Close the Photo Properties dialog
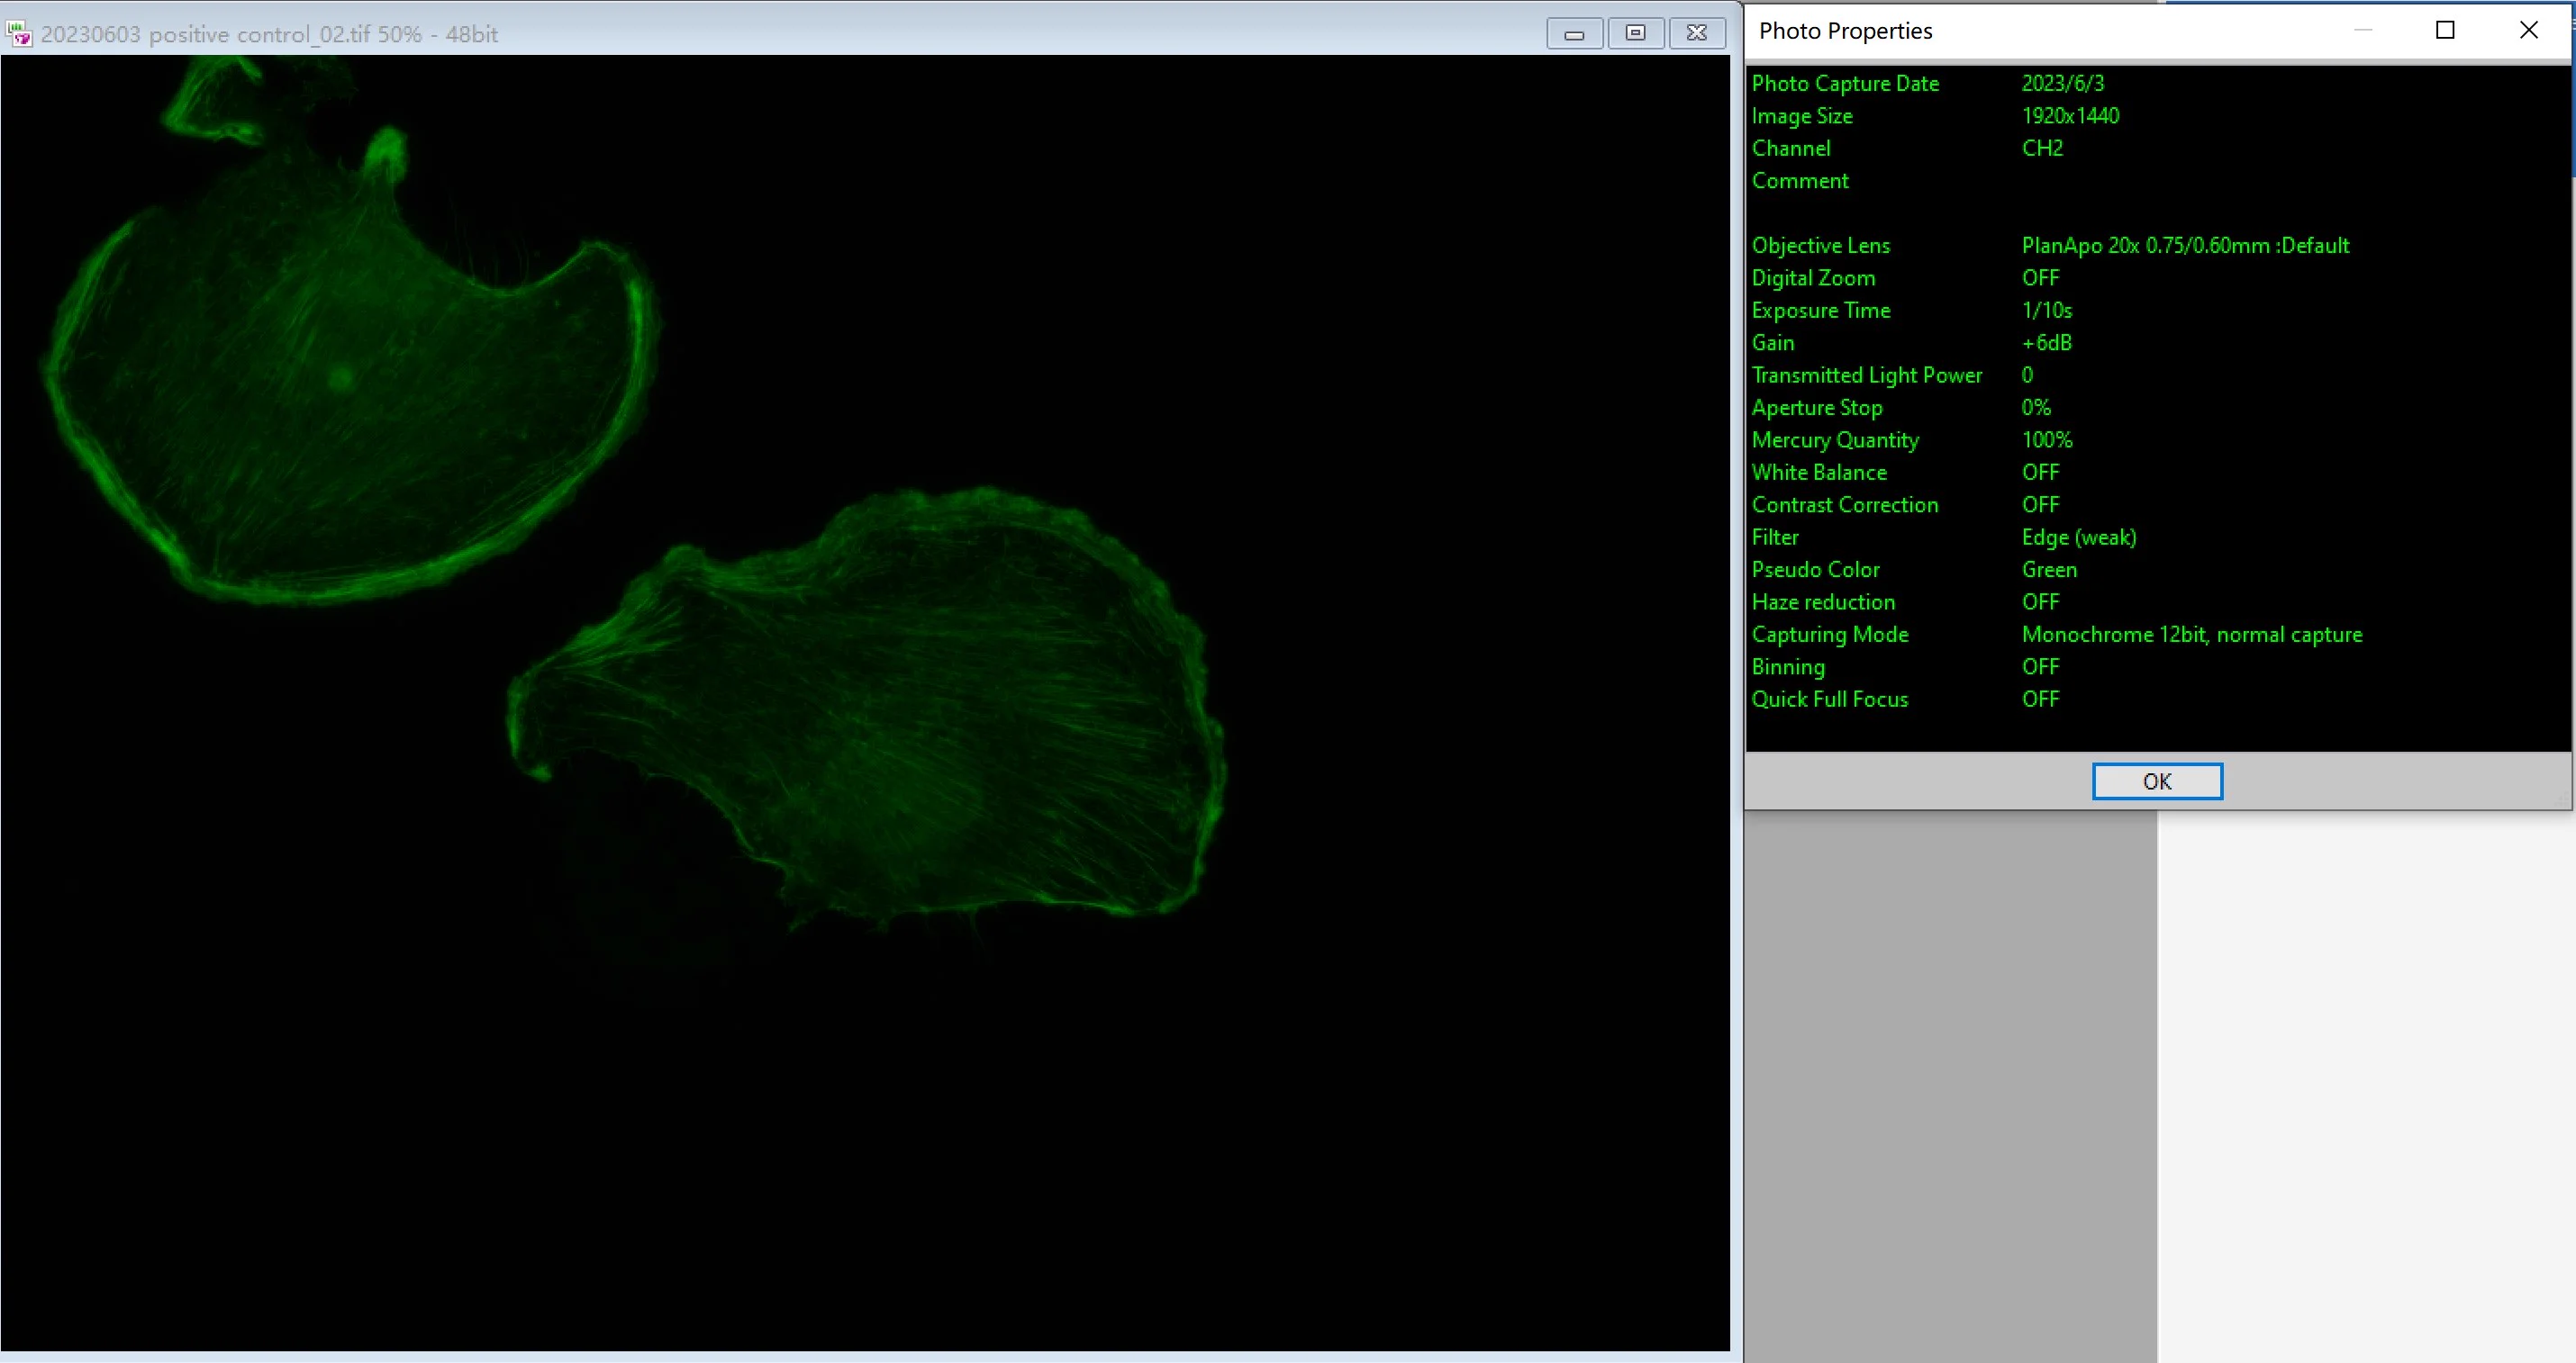This screenshot has height=1363, width=2576. pos(2529,30)
